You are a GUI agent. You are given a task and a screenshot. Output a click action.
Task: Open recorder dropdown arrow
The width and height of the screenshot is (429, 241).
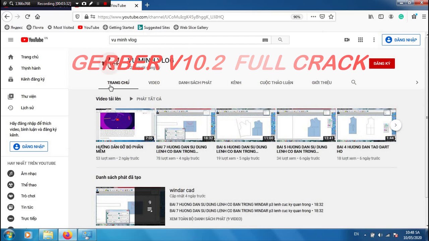coord(77,4)
